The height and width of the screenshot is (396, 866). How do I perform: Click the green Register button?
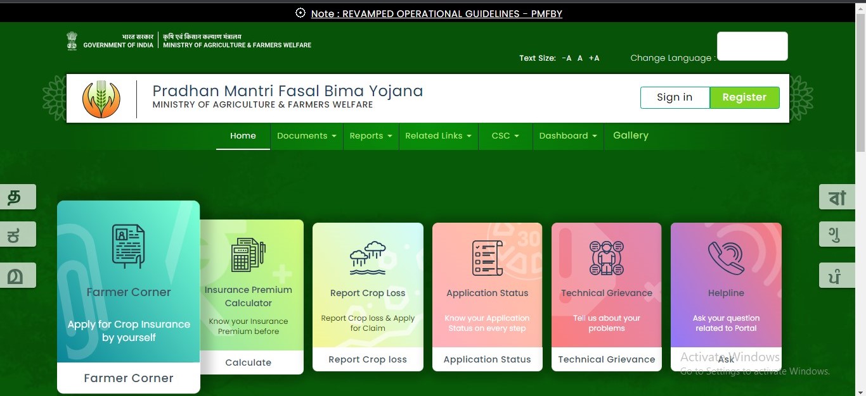click(744, 97)
